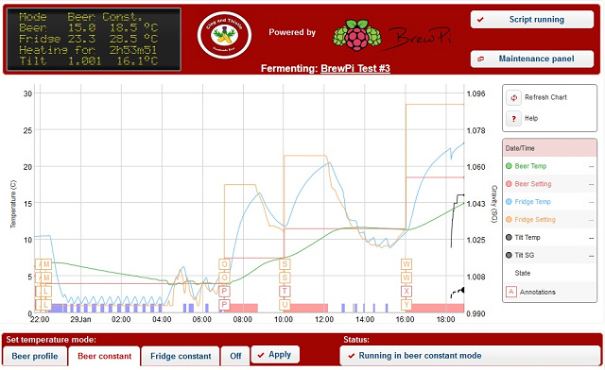Screen dimensions: 605x370
Task: Click the '29Jan' time axis label
Action: tap(80, 319)
